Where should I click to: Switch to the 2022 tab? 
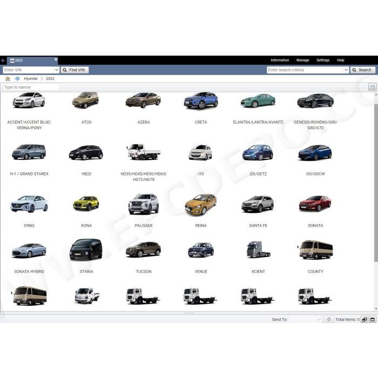point(31,60)
